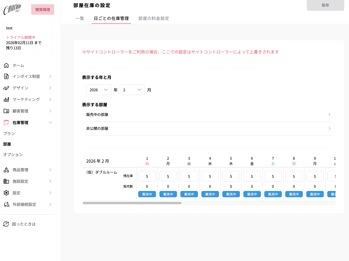The height and width of the screenshot is (261, 349).
Task: Click the 困ったときは help icon
Action: [6, 224]
